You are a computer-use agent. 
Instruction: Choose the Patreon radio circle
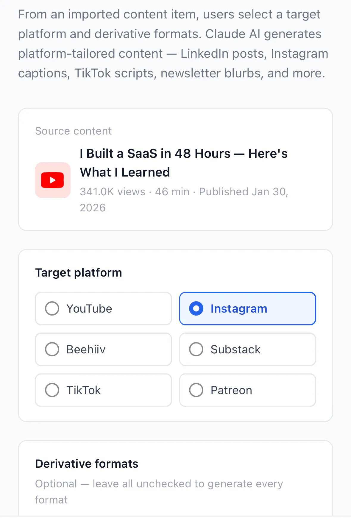196,390
